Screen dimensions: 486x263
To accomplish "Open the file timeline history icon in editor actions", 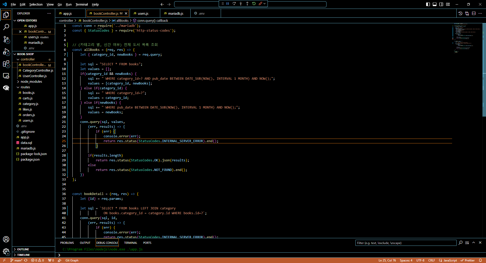I will 460,13.
